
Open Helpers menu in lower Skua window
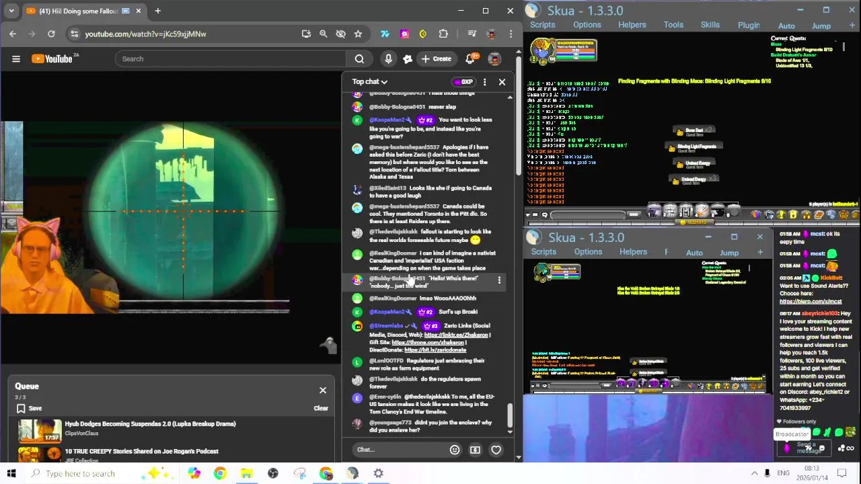pyautogui.click(x=633, y=252)
